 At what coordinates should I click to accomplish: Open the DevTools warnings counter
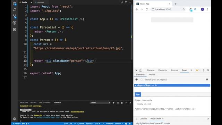(198, 70)
